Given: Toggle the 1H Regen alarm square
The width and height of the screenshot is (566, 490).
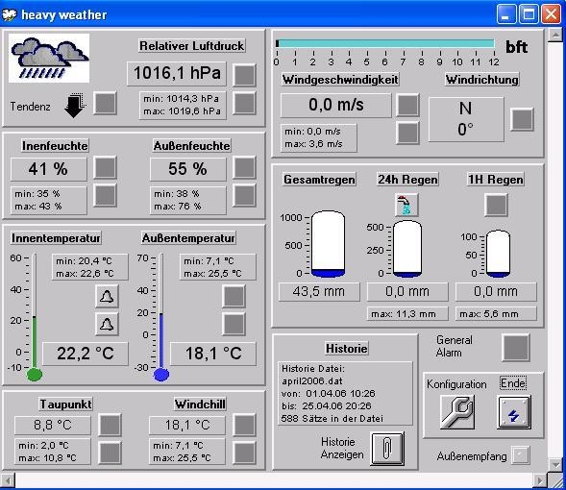Looking at the screenshot, I should (496, 205).
